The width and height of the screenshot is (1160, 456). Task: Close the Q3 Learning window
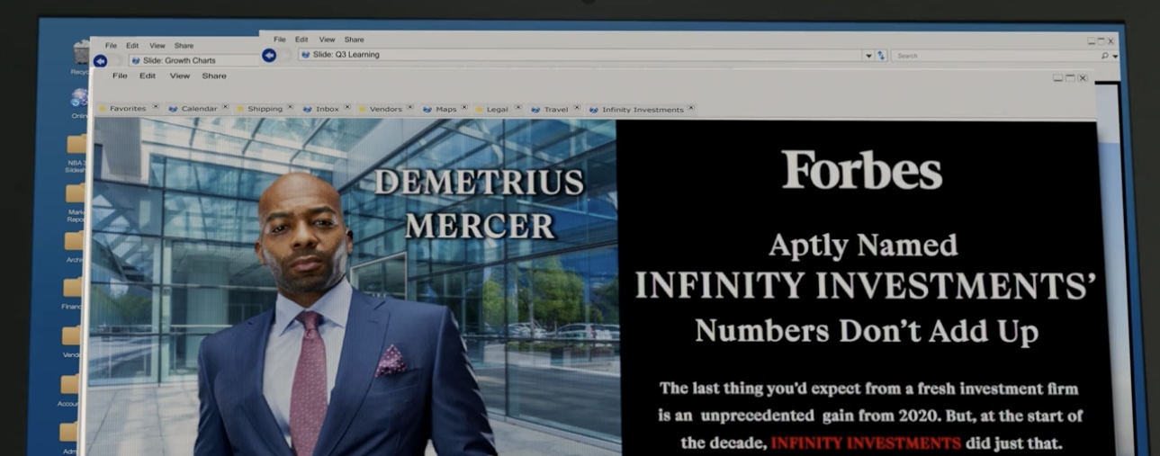click(1111, 41)
